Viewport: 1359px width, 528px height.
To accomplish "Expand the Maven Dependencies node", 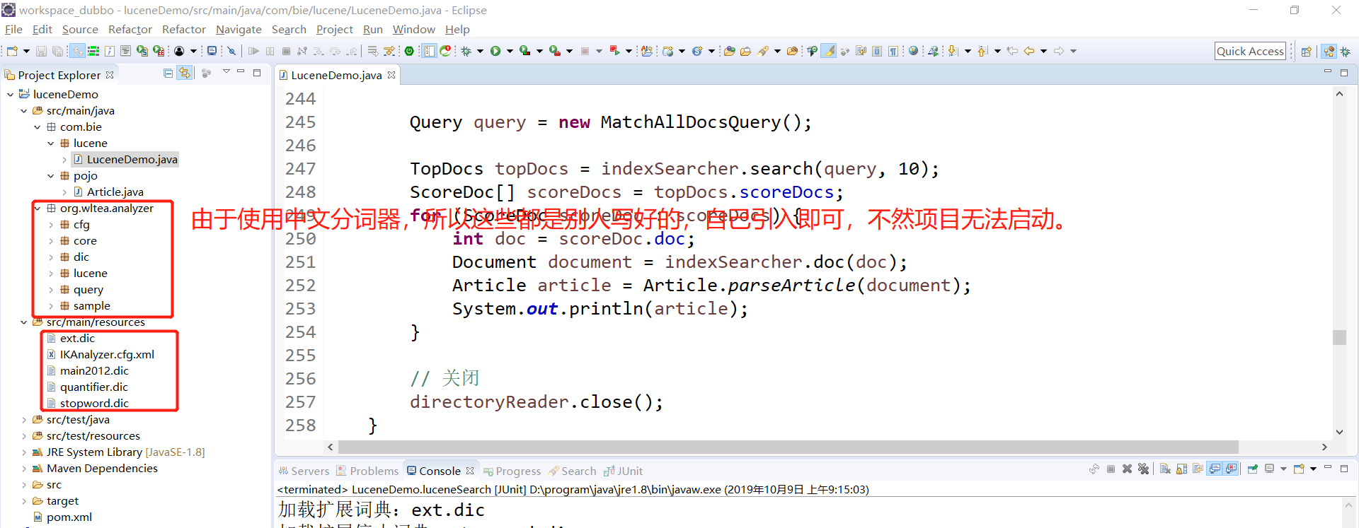I will pyautogui.click(x=23, y=468).
